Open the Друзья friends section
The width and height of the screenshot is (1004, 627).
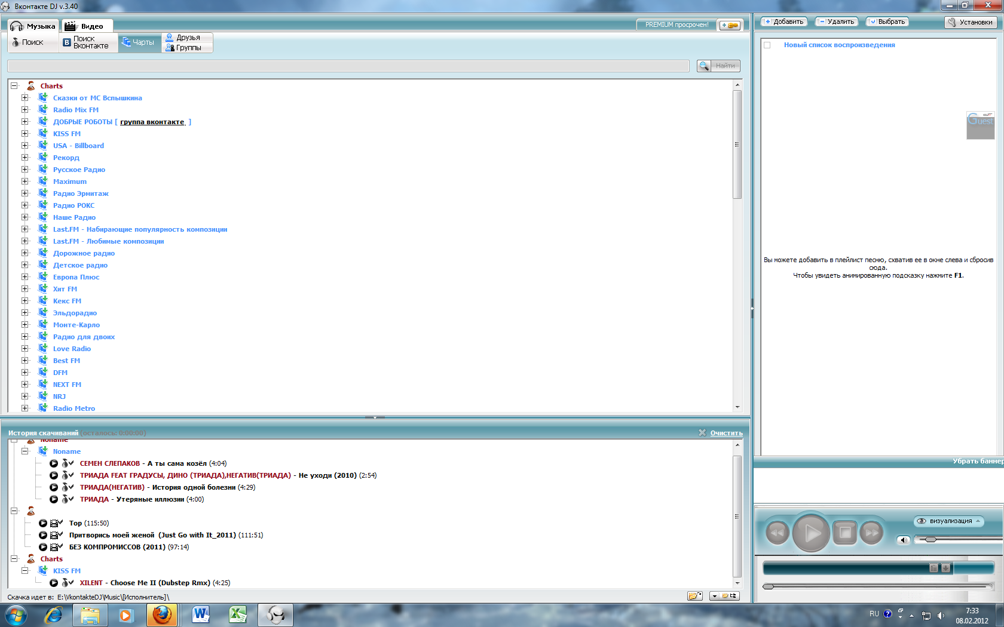187,38
